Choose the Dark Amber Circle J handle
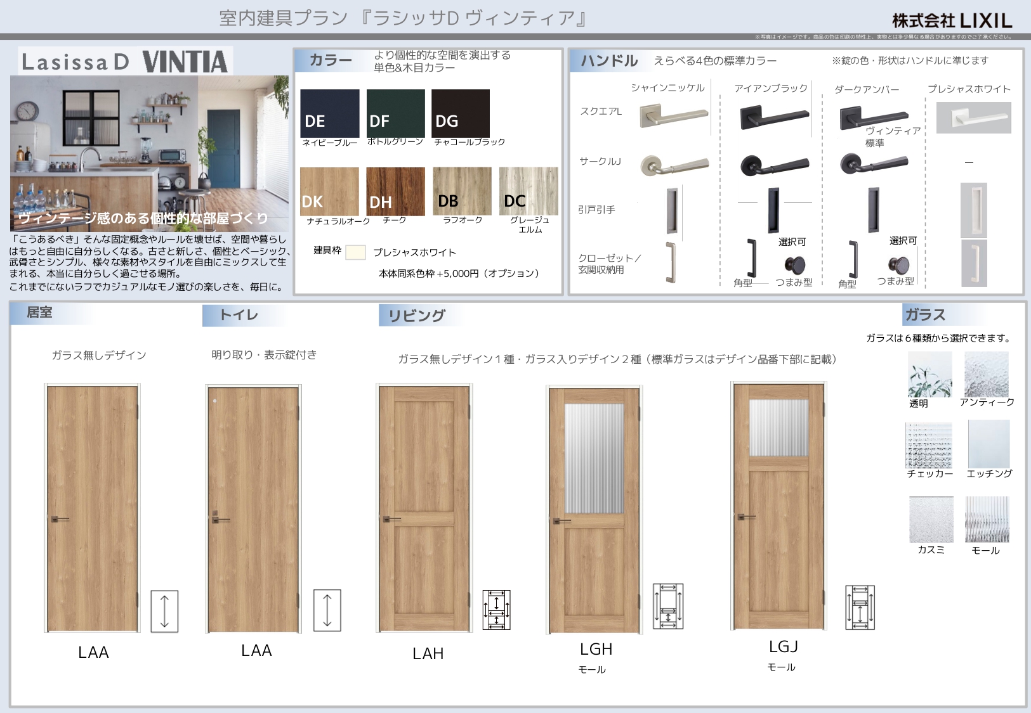 click(874, 165)
